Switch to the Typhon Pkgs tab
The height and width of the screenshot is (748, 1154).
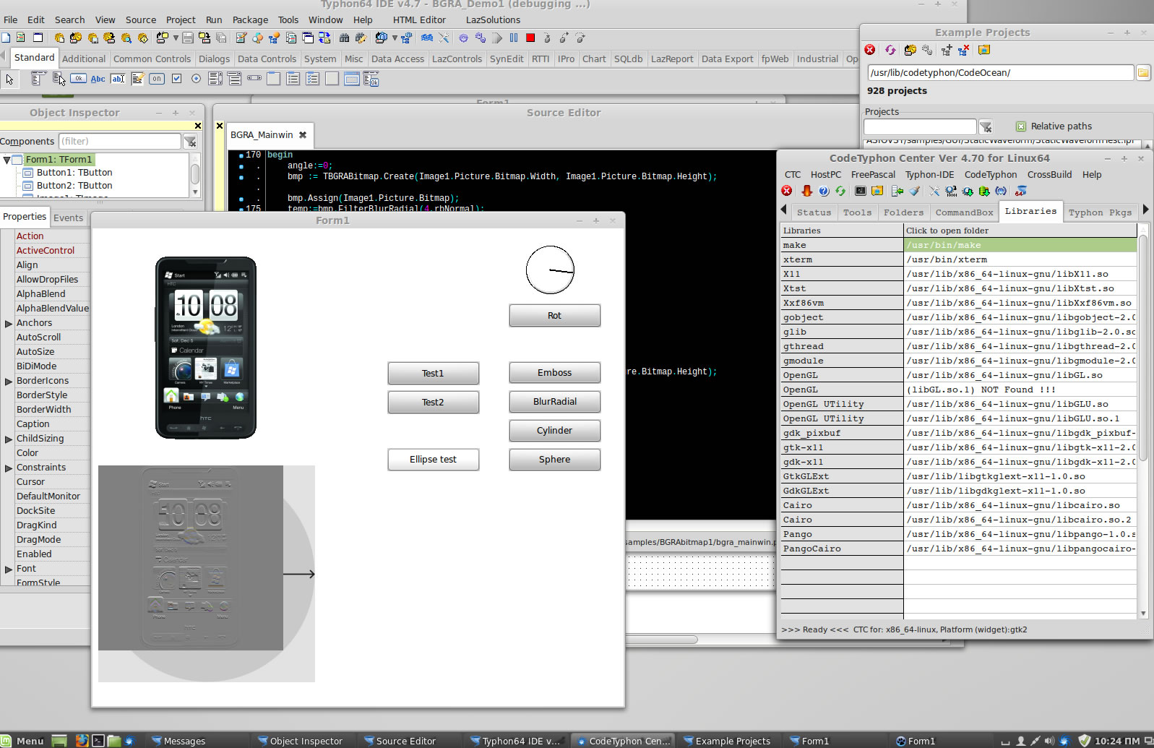point(1100,212)
